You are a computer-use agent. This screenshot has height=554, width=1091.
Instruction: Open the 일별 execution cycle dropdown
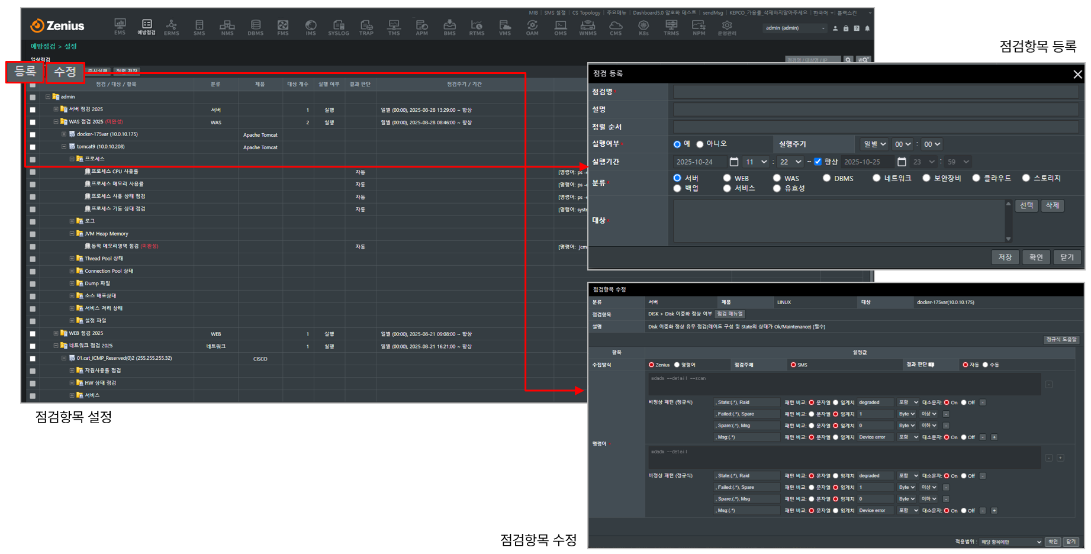tap(874, 144)
